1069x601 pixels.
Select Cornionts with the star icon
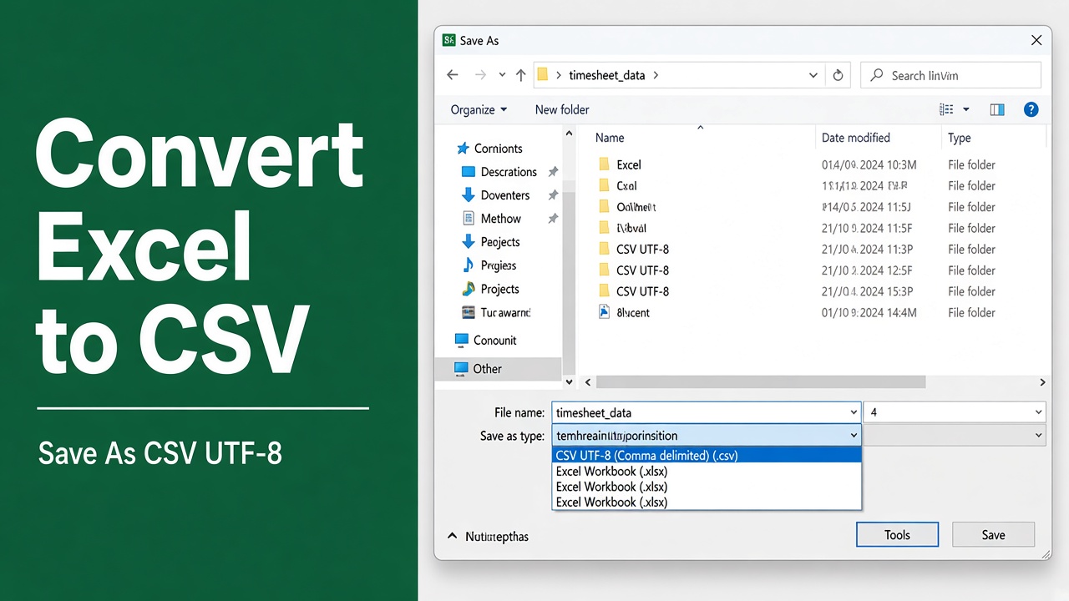click(489, 149)
